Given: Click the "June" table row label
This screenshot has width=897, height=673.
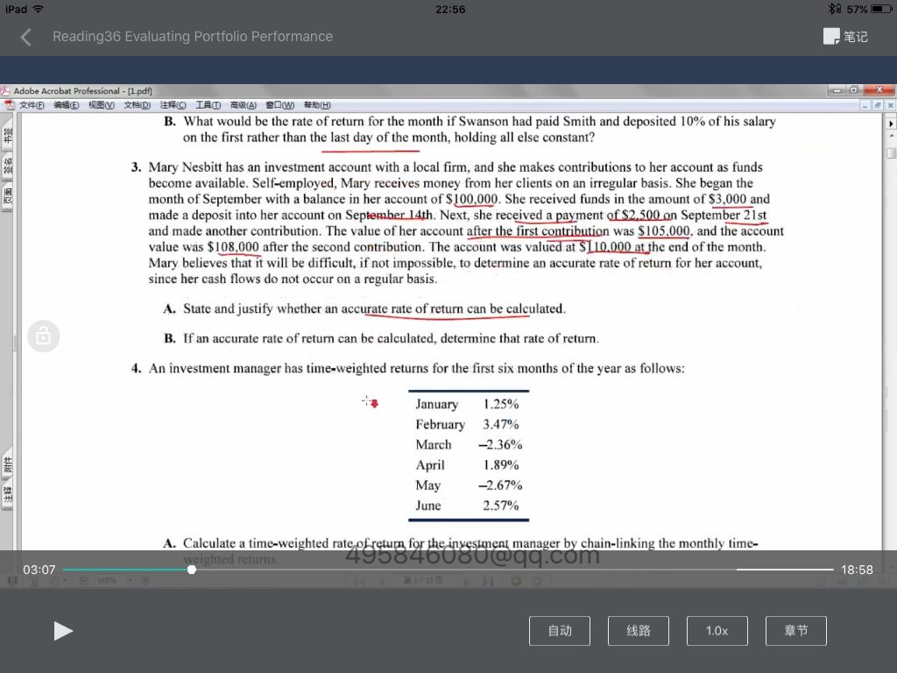Looking at the screenshot, I should coord(427,506).
